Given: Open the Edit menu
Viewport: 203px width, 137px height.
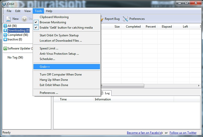Looking at the screenshot, I should click(18, 11).
